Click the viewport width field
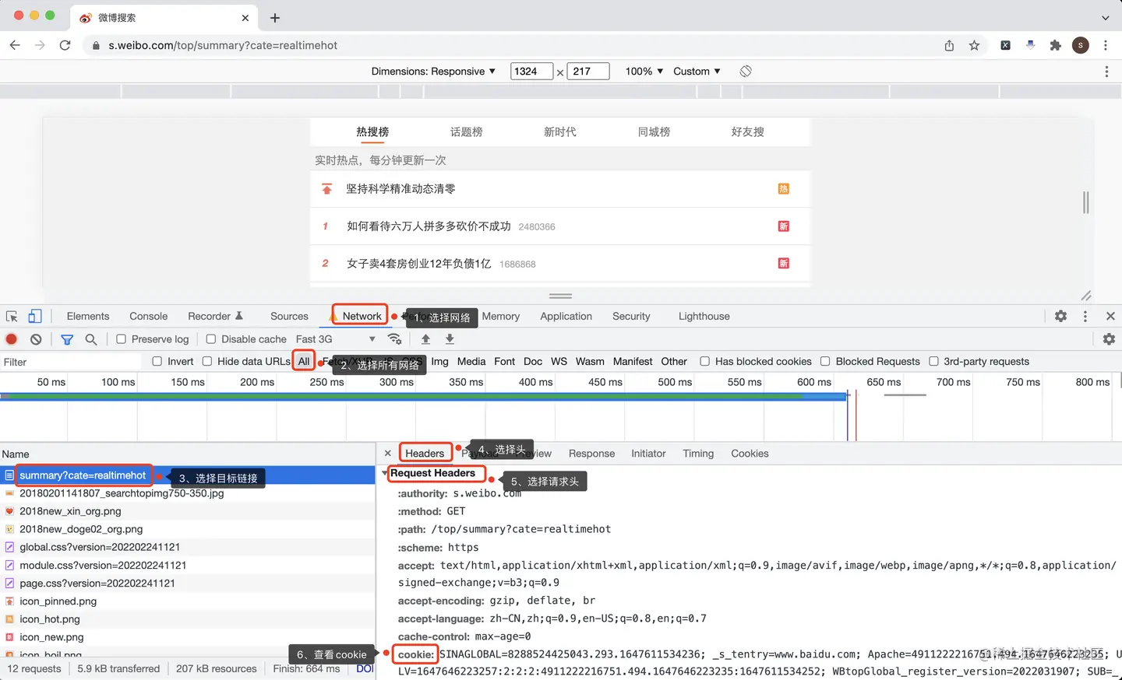Screen dimensions: 1122x680 [x=531, y=71]
